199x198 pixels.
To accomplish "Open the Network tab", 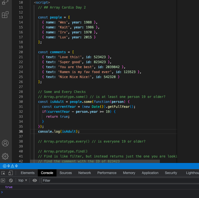I will (85, 173).
